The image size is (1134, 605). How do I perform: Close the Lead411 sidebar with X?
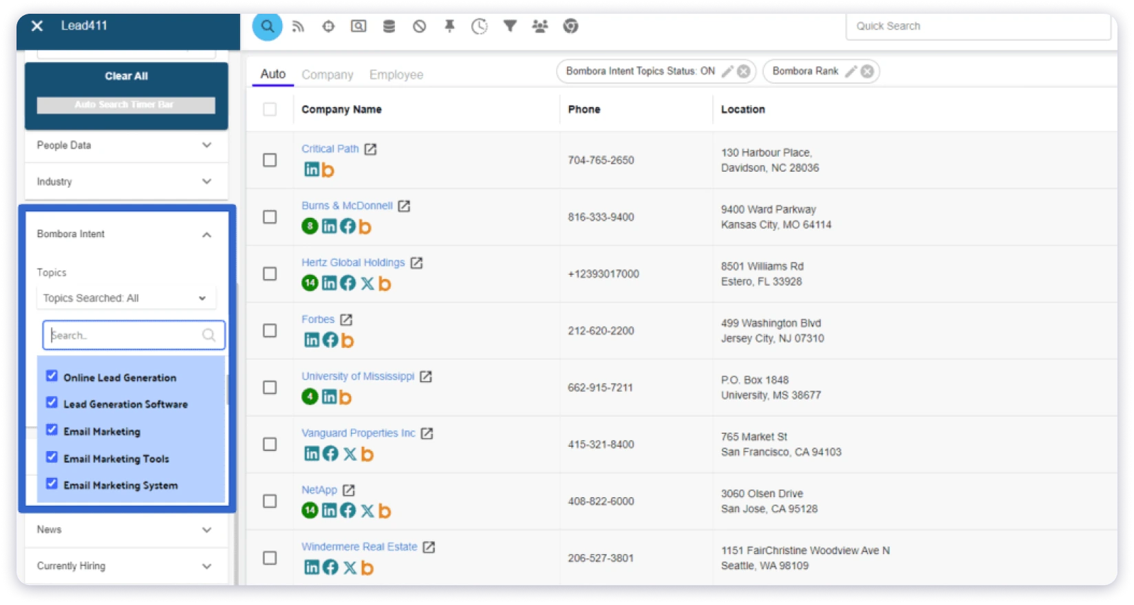click(x=37, y=26)
